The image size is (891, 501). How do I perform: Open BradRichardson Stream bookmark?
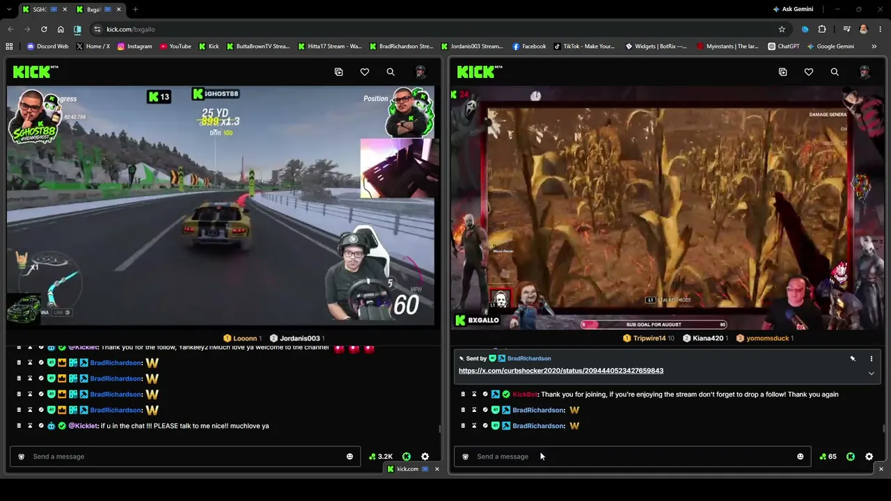pyautogui.click(x=401, y=47)
